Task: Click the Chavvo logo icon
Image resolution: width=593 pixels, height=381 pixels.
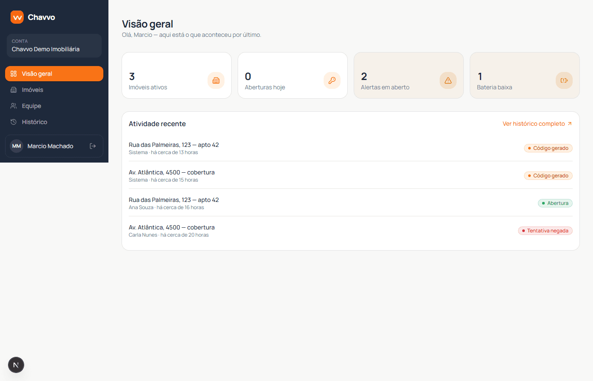Action: coord(17,17)
